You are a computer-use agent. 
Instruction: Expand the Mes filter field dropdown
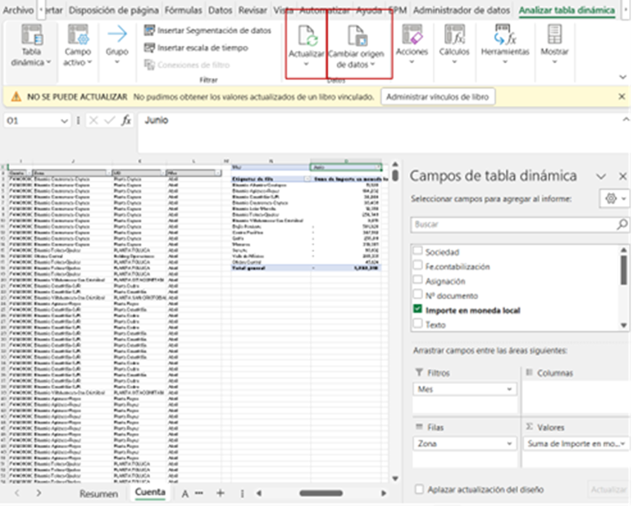click(509, 389)
